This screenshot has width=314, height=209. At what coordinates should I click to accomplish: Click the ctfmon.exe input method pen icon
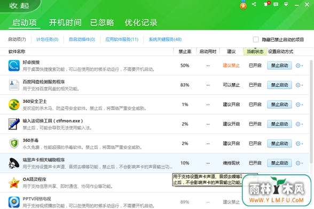14,124
